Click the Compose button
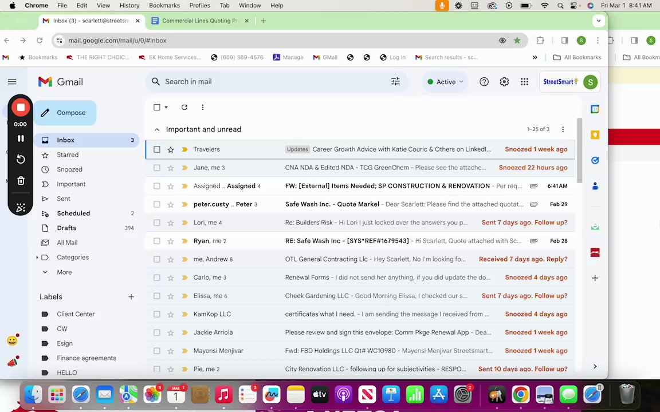The image size is (660, 412). point(65,113)
